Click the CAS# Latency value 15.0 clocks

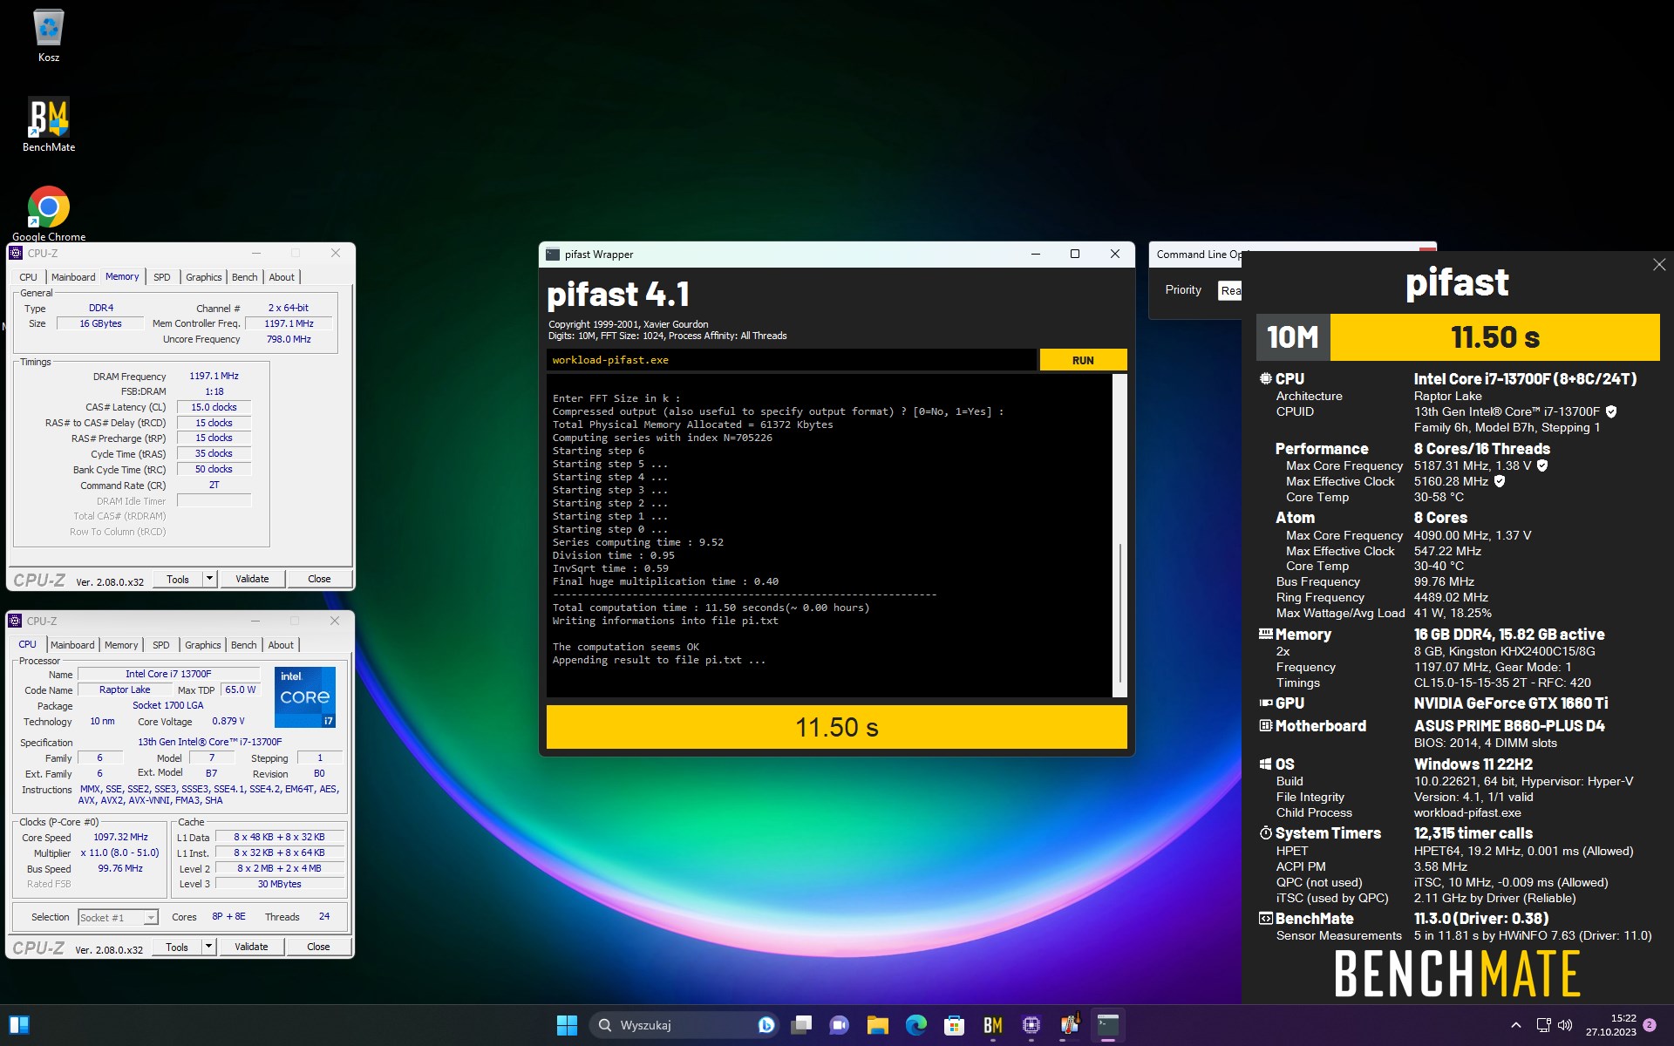click(214, 407)
